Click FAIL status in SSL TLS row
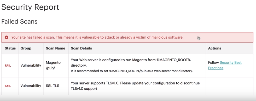 click(8, 86)
